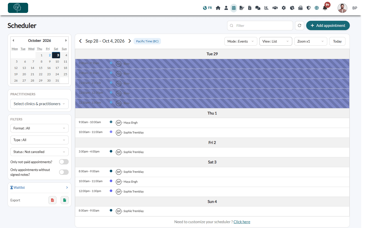Open the signed notes document-pen icon

pos(242,8)
